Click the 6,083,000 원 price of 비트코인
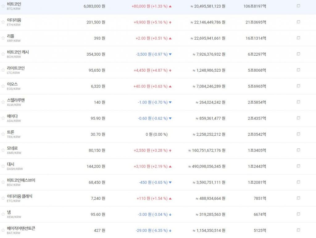 (94, 6)
